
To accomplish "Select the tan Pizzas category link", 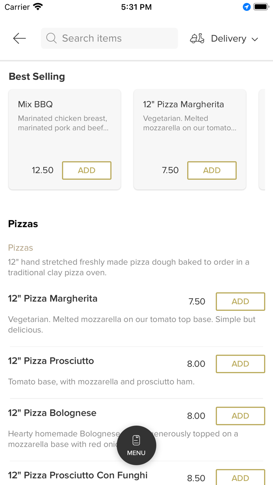I will click(21, 248).
